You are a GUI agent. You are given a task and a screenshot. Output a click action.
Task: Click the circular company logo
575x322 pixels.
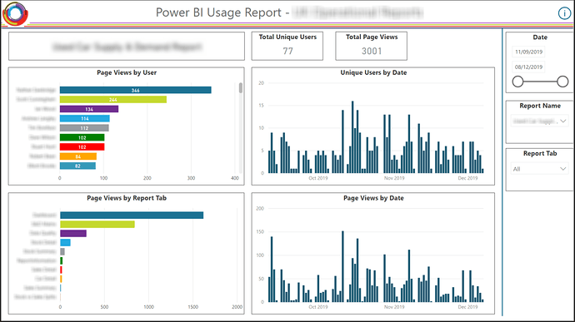point(15,13)
